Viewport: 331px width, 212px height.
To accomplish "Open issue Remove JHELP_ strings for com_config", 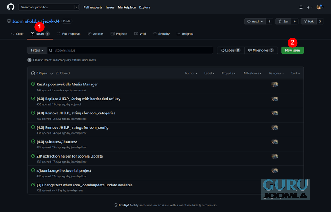I will [x=72, y=127].
